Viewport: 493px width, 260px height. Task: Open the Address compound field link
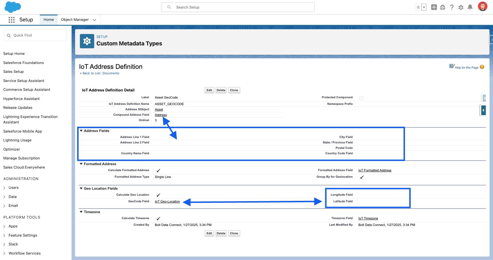(x=161, y=115)
